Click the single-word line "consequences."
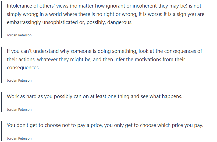Viewport: 217px width, 142px height. 23,68
